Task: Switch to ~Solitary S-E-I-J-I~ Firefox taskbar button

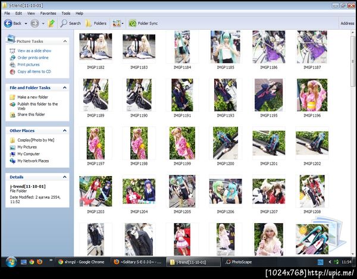Action: pyautogui.click(x=139, y=262)
